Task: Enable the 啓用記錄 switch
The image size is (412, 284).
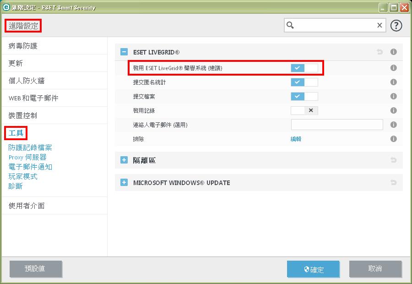Action: (304, 110)
